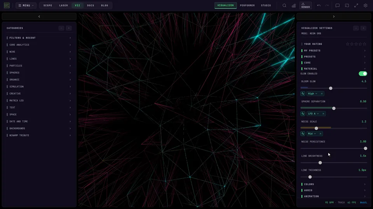Open the Blog tab
The height and width of the screenshot is (209, 373).
coord(105,5)
